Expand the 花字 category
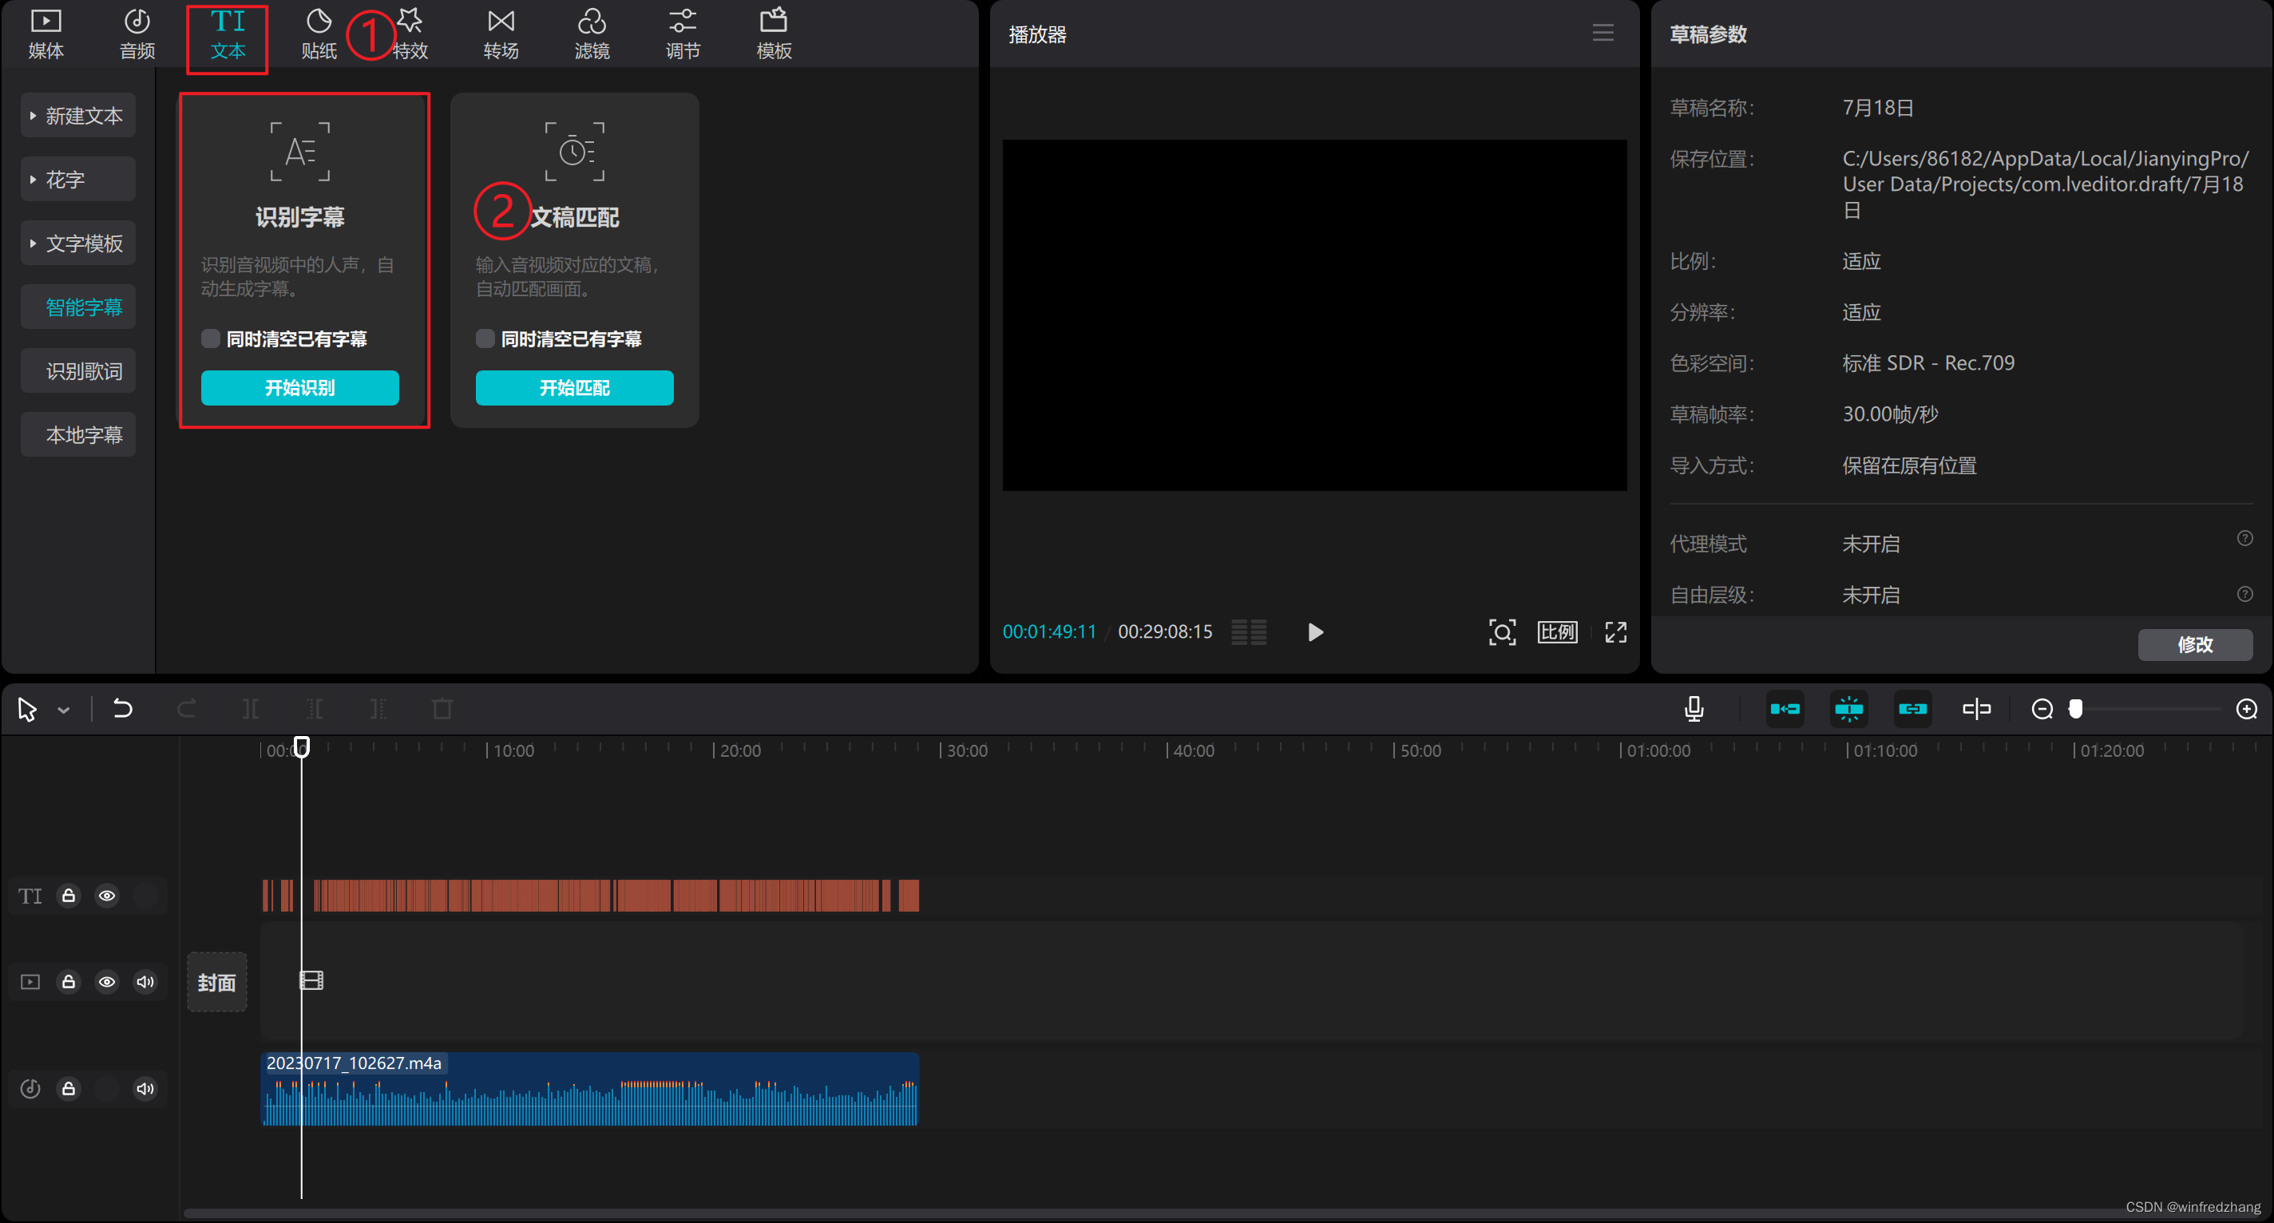This screenshot has width=2274, height=1223. 77,180
